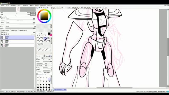
Task: Swap foreground and background colors
Action: point(51,33)
